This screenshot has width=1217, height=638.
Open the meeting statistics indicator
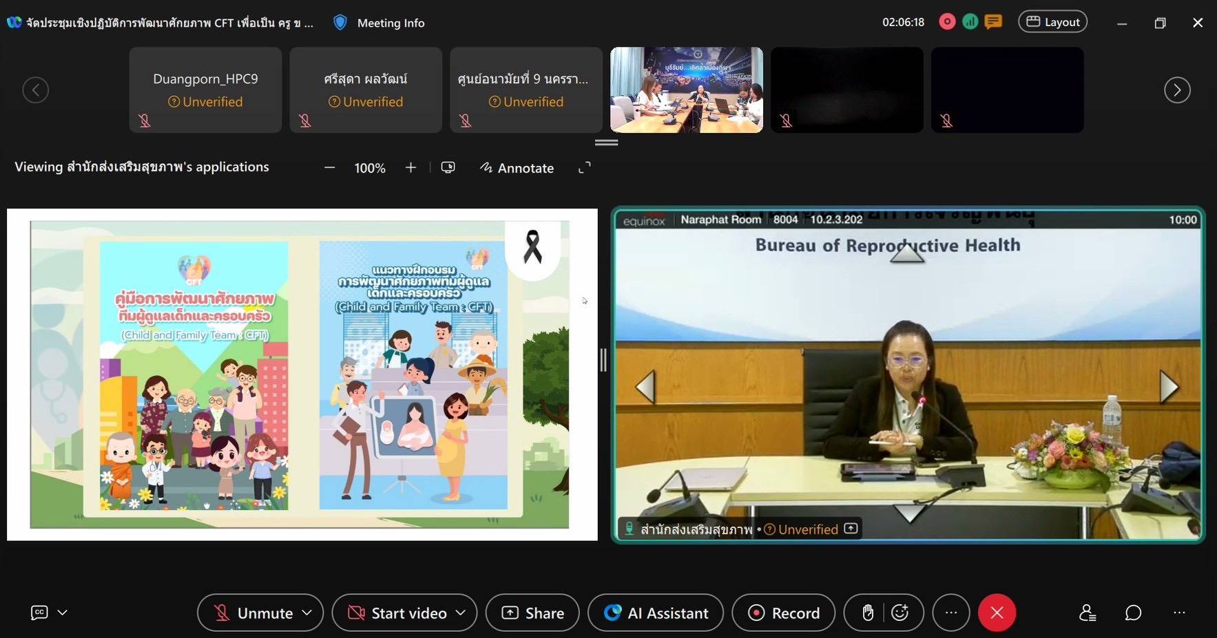click(970, 22)
